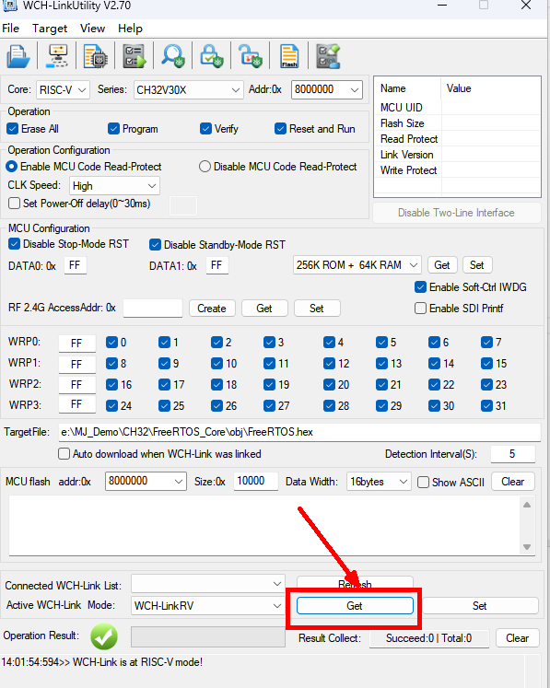Open the View menu

tap(92, 29)
